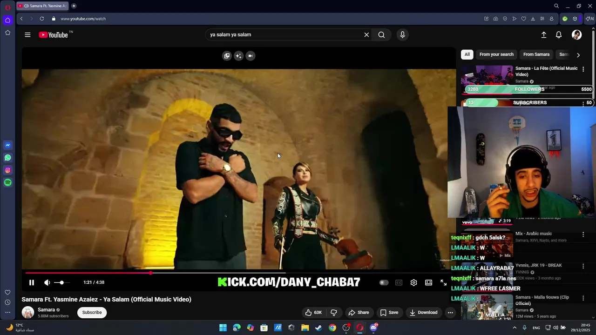Open Discord from taskbar
Screen dimensions: 596x335
click(x=373, y=328)
